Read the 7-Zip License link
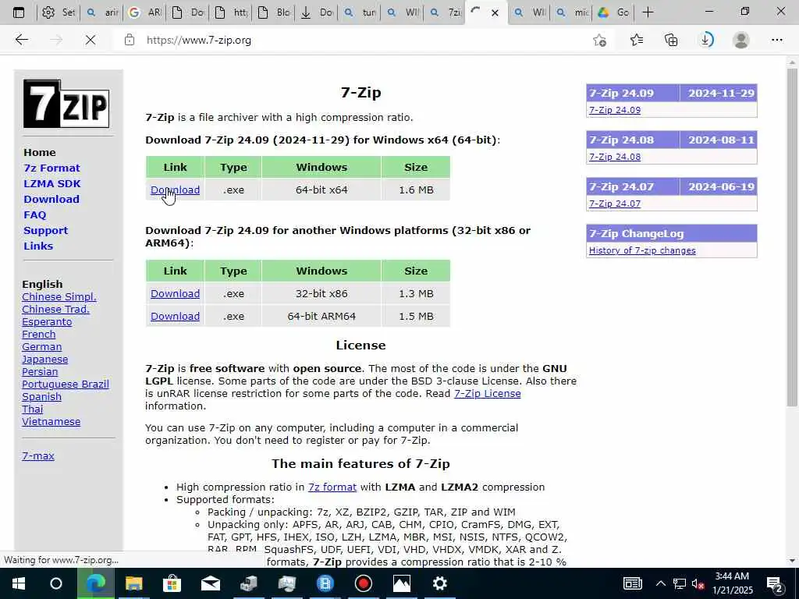Viewport: 799px width, 599px height. click(x=487, y=394)
